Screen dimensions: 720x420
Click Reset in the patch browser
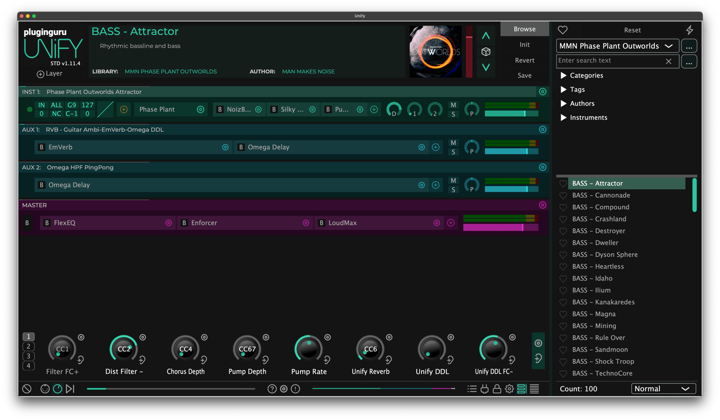coord(632,30)
